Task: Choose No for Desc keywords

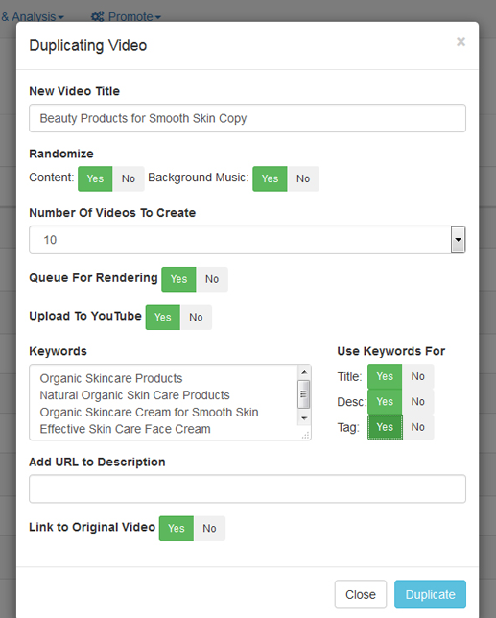Action: (x=418, y=402)
